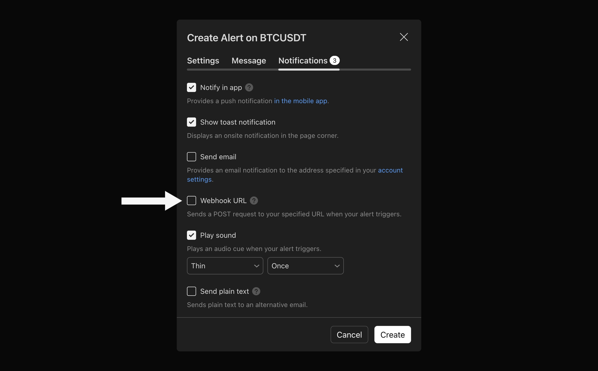
Task: Disable Show toast notification checkbox
Action: click(192, 122)
